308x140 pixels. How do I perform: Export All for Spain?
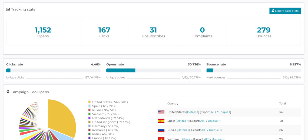click(203, 121)
